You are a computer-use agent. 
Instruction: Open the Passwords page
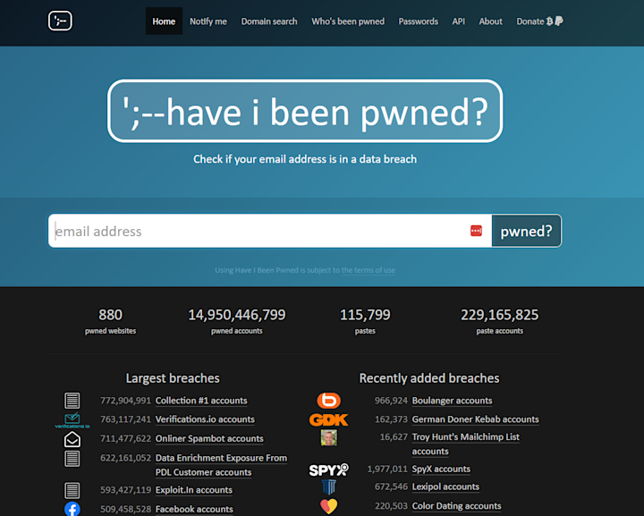(x=418, y=21)
